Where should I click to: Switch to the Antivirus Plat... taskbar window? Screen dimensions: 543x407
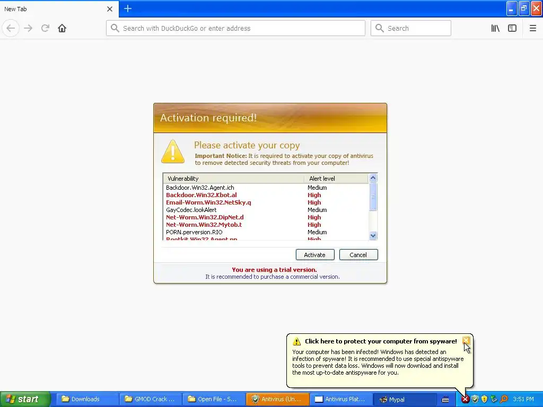coord(341,399)
